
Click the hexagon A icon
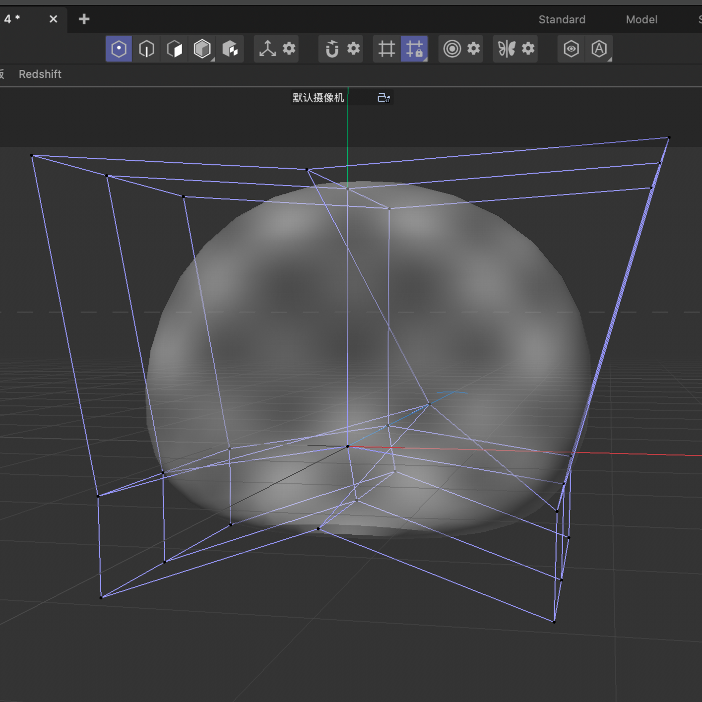tap(599, 49)
